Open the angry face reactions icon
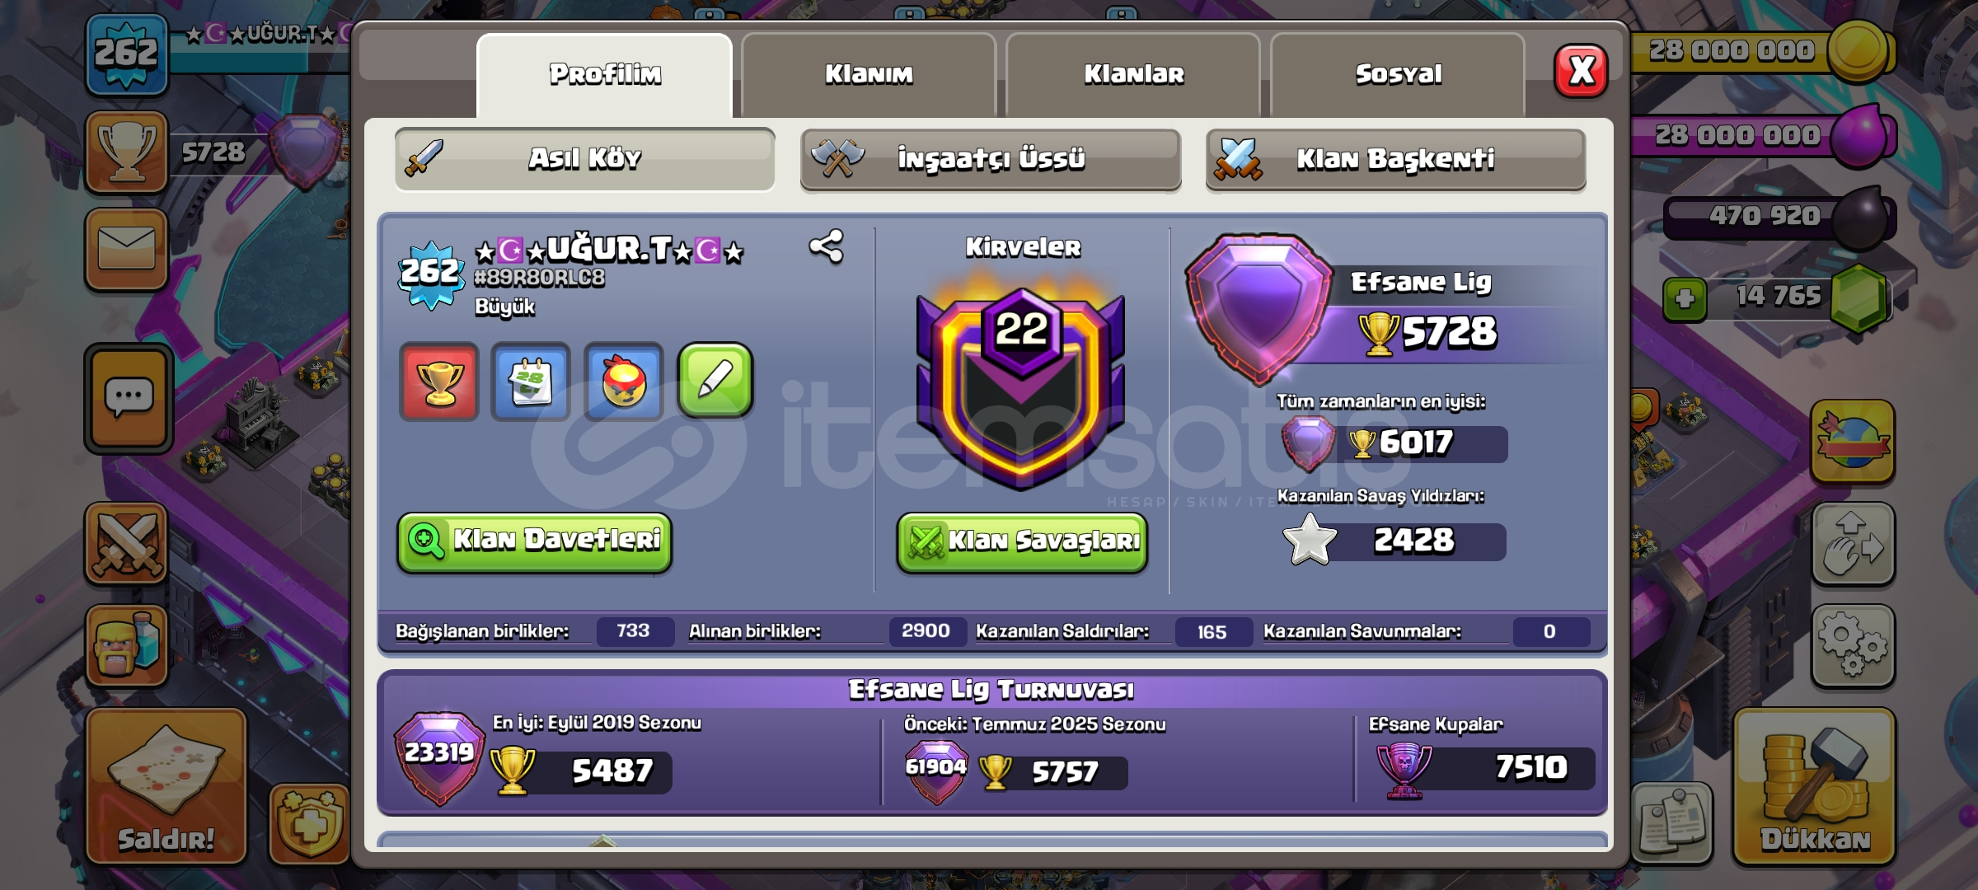 tap(623, 382)
